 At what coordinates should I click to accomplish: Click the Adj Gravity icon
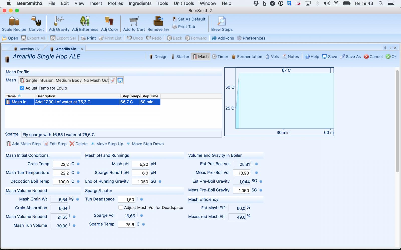point(59,24)
